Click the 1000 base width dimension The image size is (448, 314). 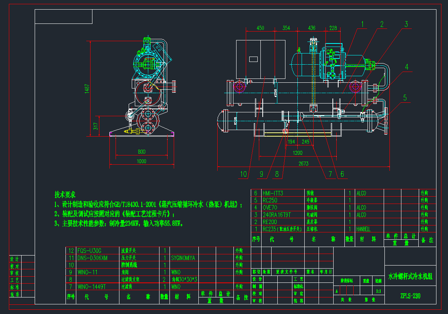(x=141, y=162)
